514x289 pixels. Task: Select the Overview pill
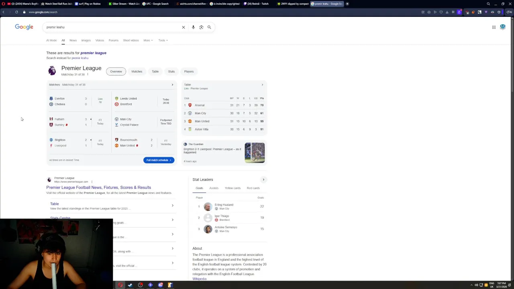coord(116,71)
